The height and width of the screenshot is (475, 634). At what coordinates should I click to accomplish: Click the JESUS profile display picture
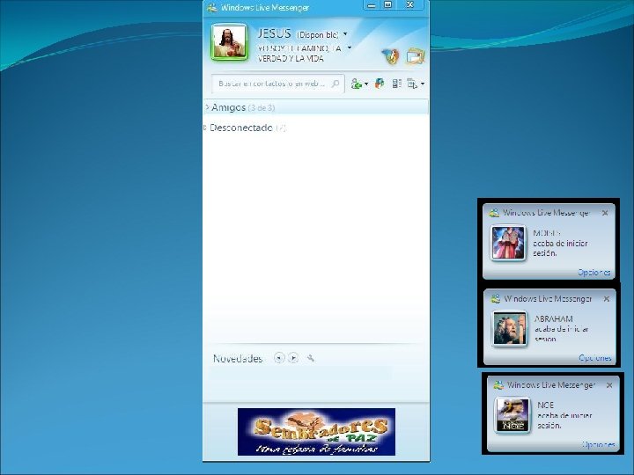tap(229, 42)
